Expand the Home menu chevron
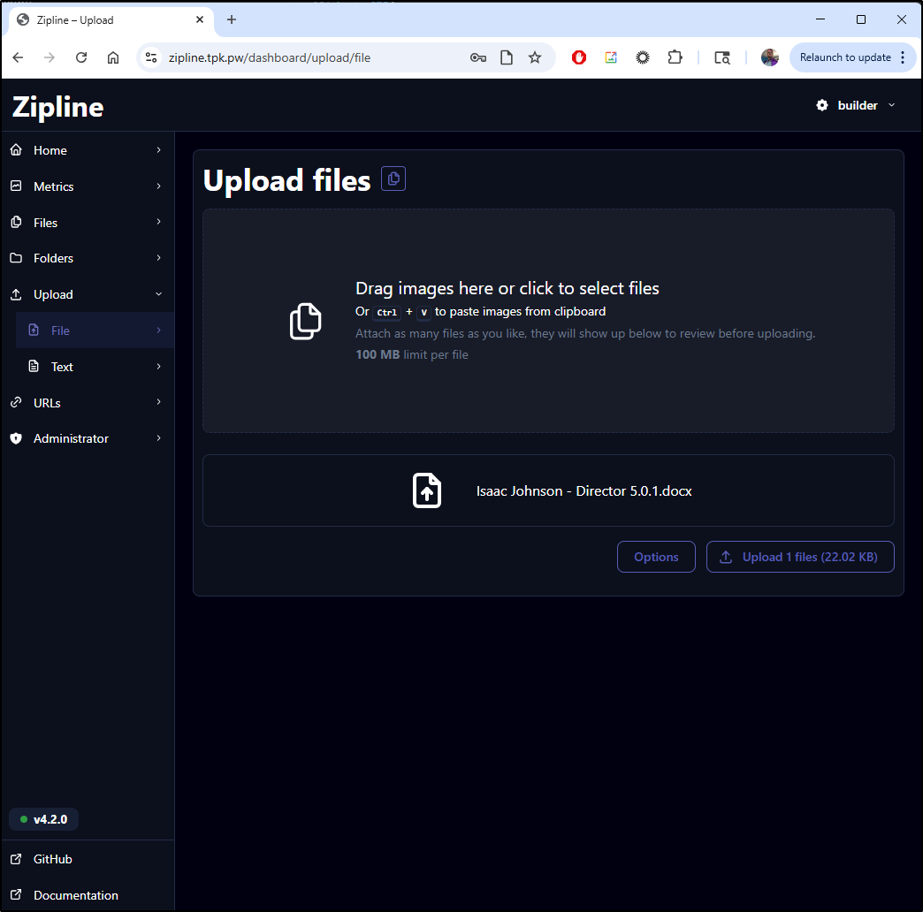Screen dimensions: 923x912 tap(159, 150)
